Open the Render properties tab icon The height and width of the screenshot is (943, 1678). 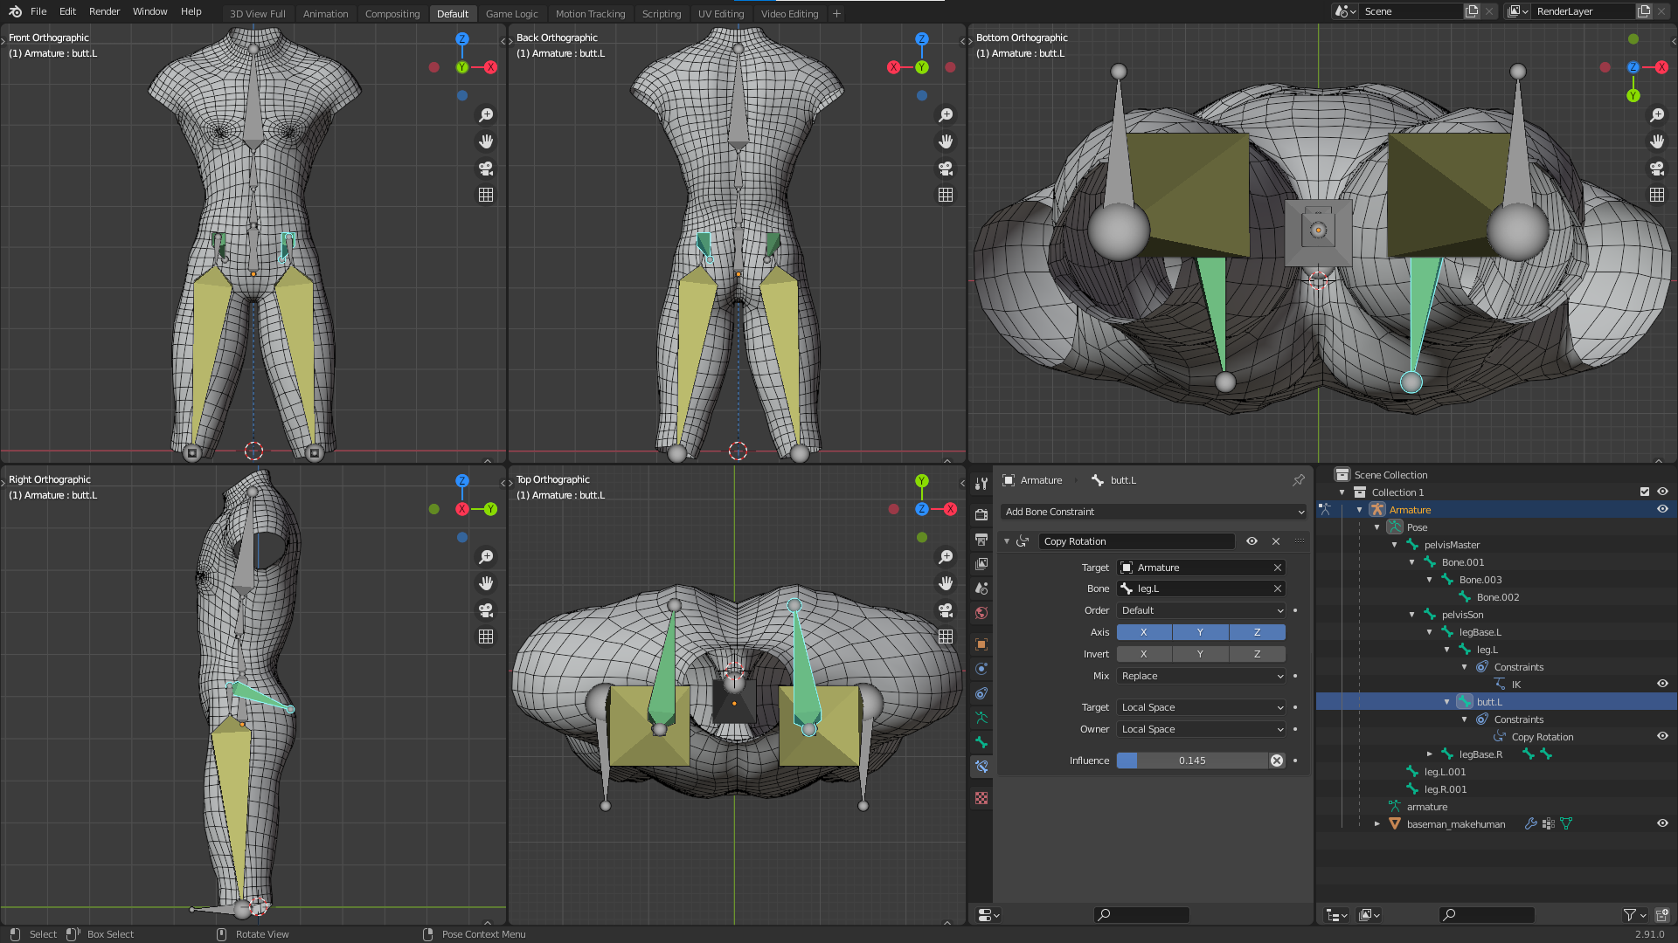[981, 515]
